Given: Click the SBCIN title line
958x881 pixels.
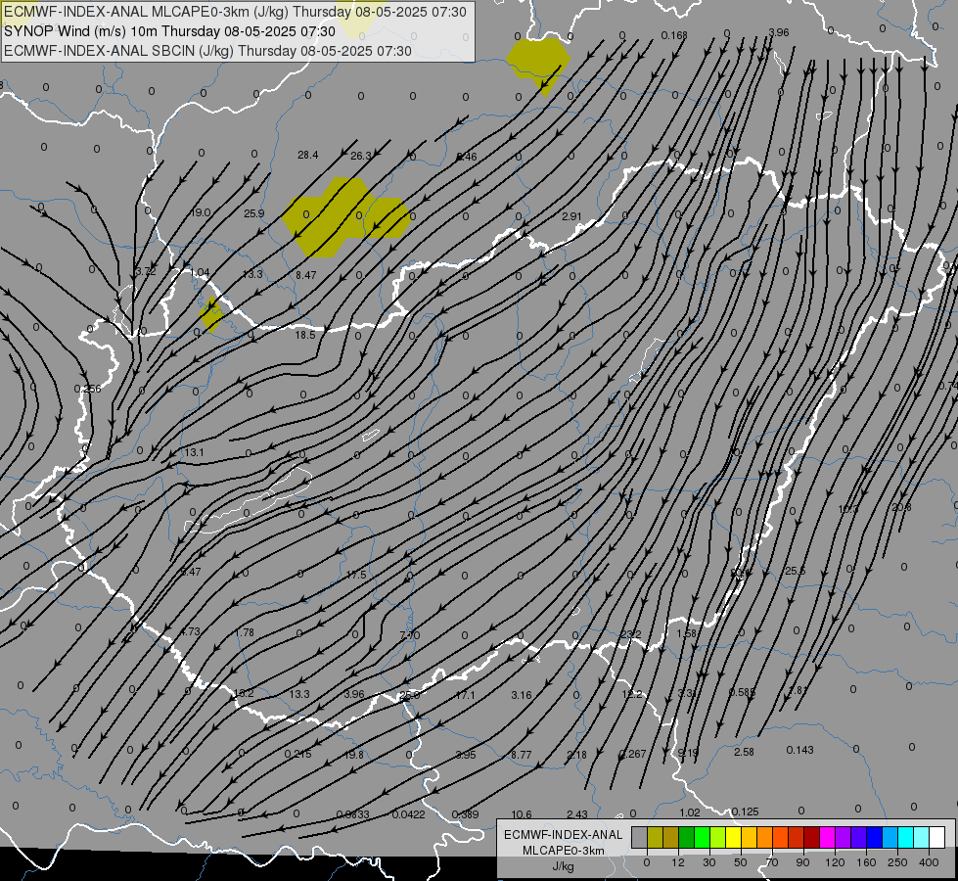Looking at the screenshot, I should pyautogui.click(x=207, y=51).
